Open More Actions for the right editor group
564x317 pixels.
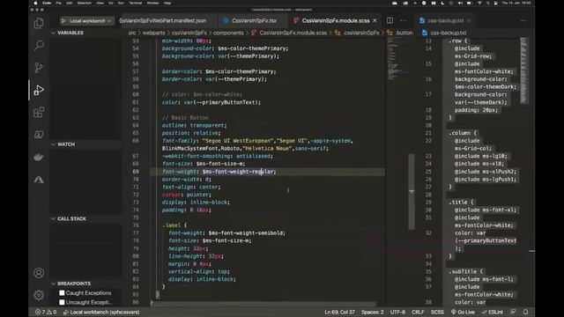pos(523,20)
